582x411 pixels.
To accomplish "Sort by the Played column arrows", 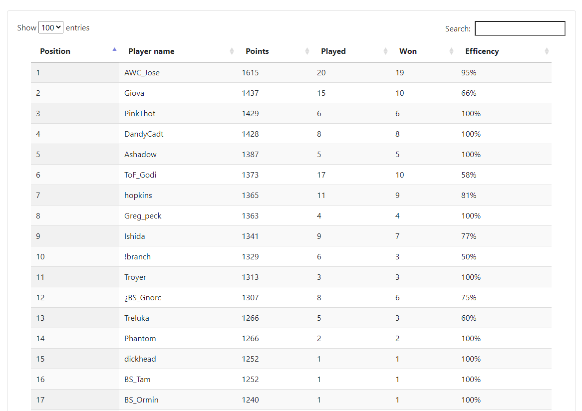I will point(384,51).
